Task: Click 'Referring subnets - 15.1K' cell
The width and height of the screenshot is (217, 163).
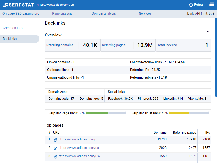Action: (170, 77)
